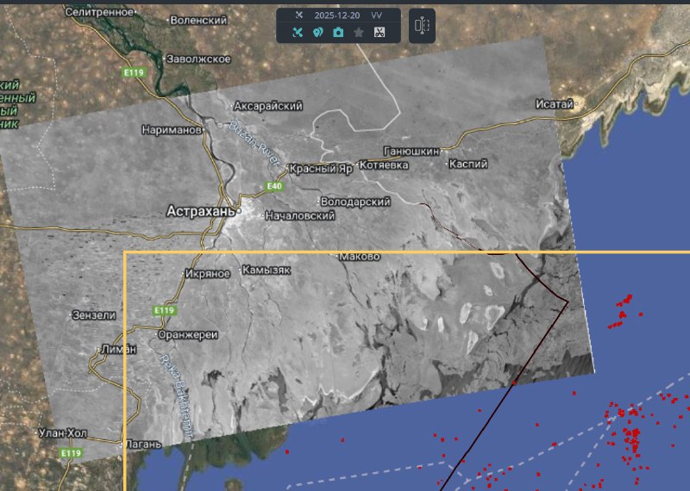The height and width of the screenshot is (491, 690).
Task: Open the VV polarization selector
Action: click(x=377, y=16)
